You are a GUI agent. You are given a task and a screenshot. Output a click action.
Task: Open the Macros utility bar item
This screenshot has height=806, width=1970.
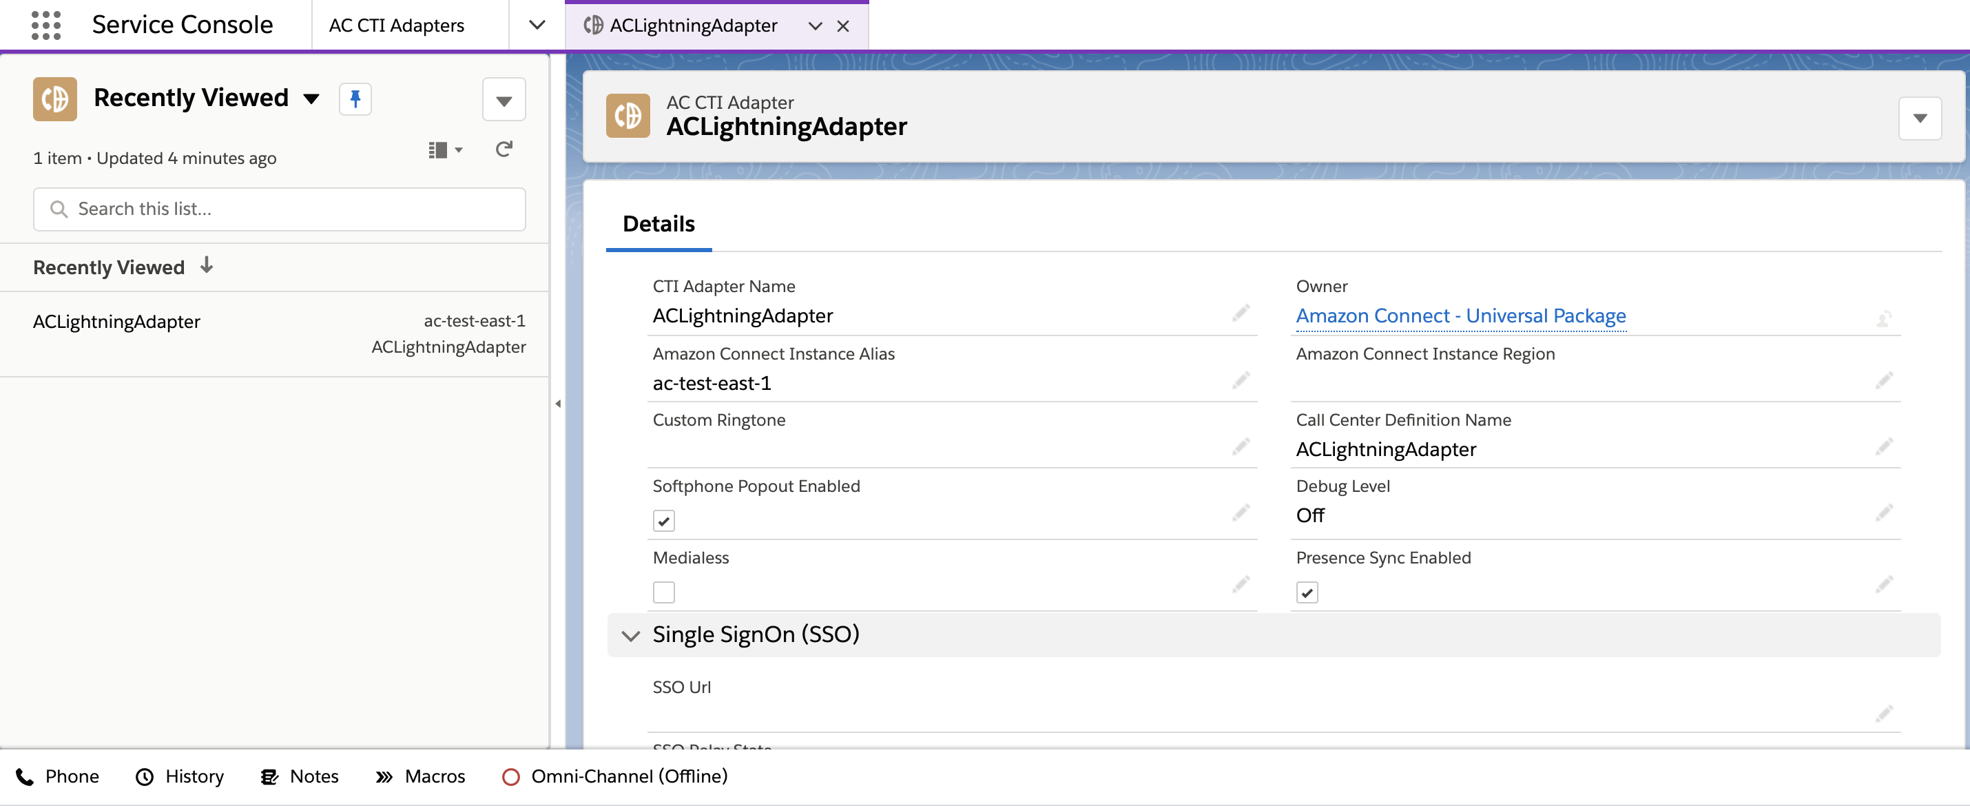pyautogui.click(x=420, y=776)
